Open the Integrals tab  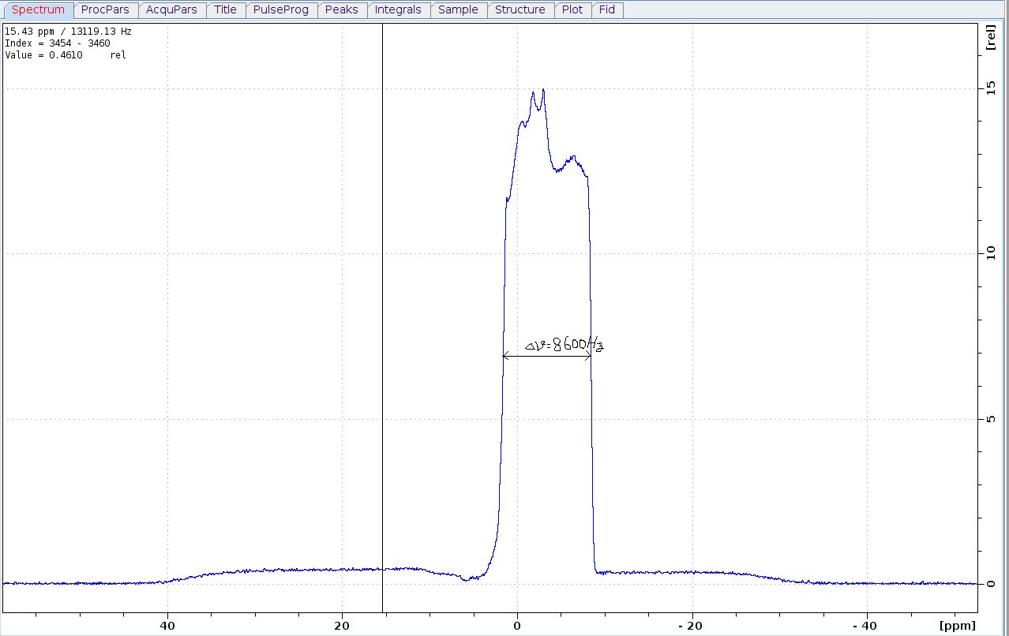click(398, 9)
